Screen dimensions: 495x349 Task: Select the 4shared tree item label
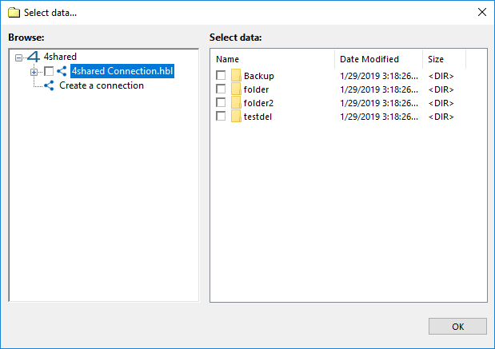tap(60, 57)
